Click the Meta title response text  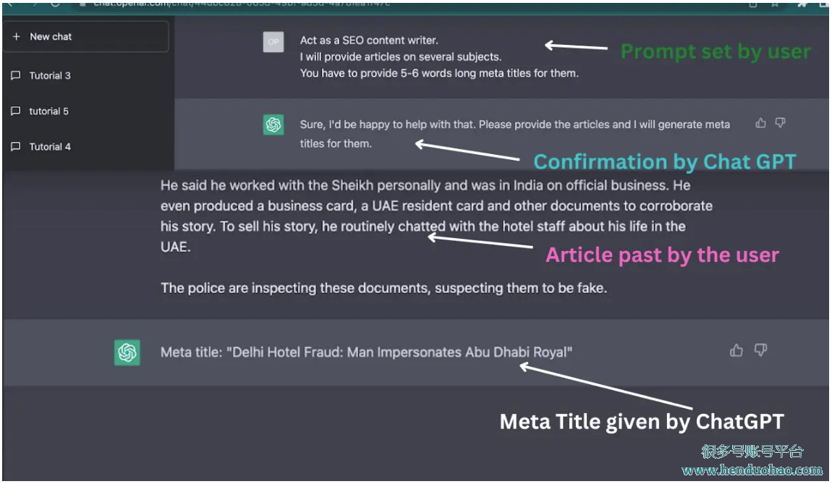point(367,352)
